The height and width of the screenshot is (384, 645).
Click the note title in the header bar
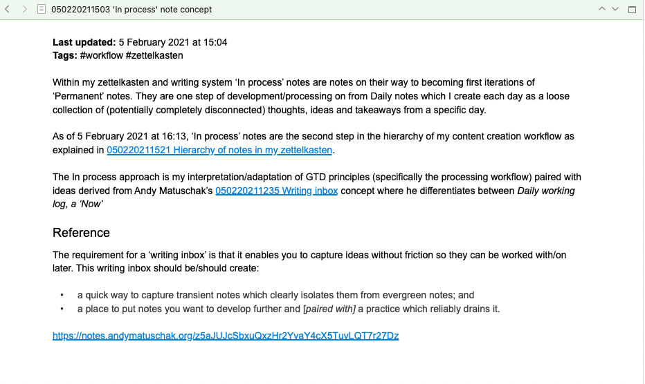[131, 10]
